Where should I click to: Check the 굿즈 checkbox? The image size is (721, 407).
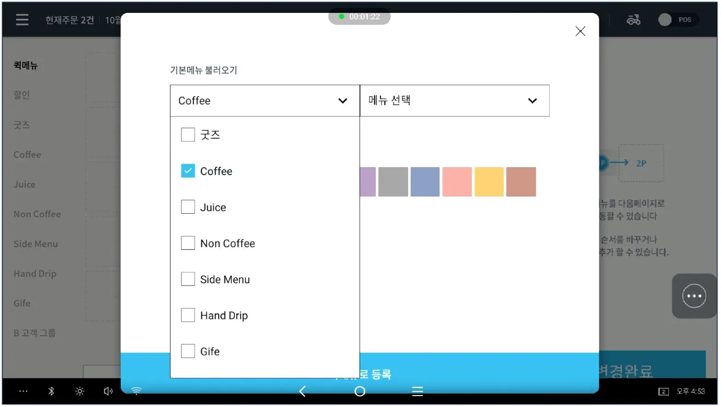188,135
